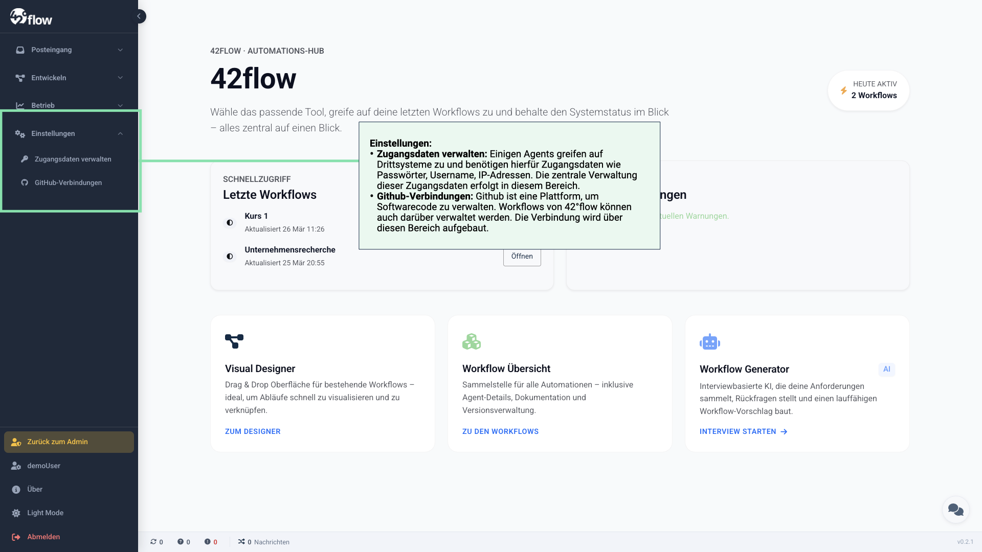Collapse sidebar with the arrow button

coord(139,16)
